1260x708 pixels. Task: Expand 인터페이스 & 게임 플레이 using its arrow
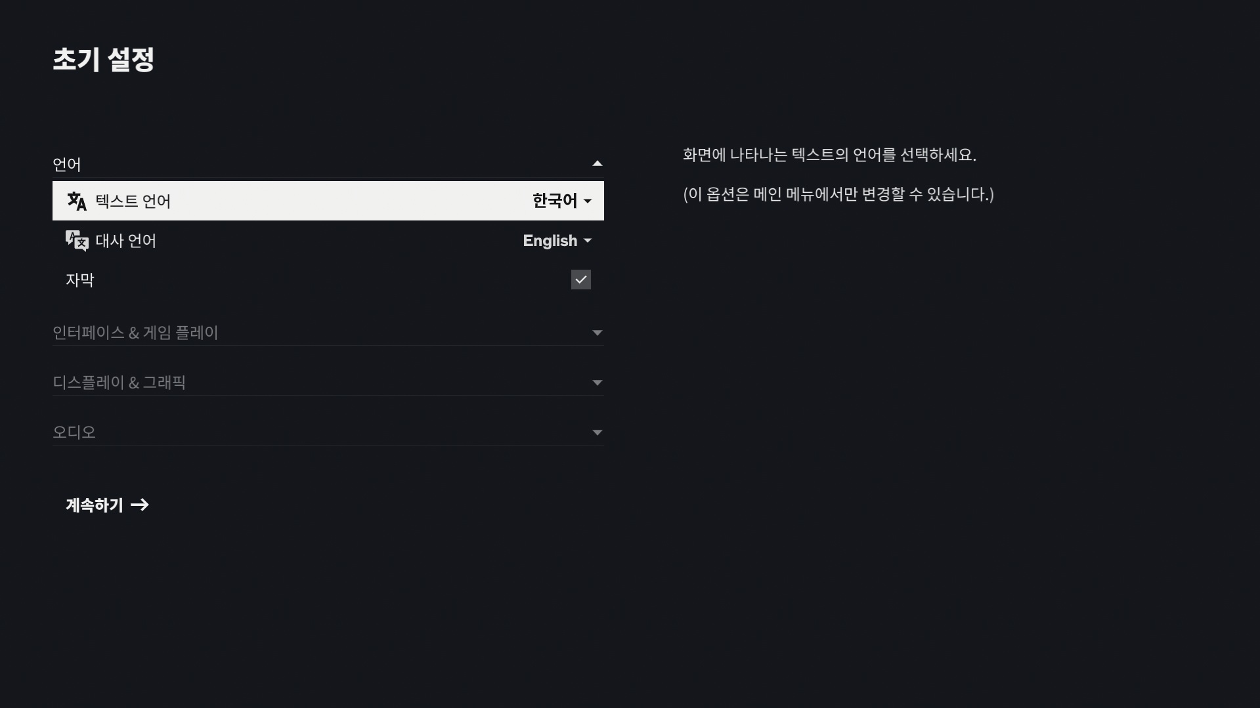coord(597,333)
